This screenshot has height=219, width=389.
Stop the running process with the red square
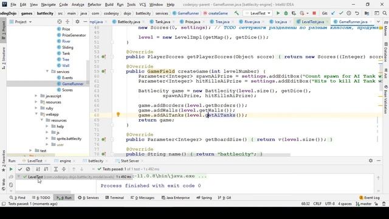pyautogui.click(x=314, y=13)
